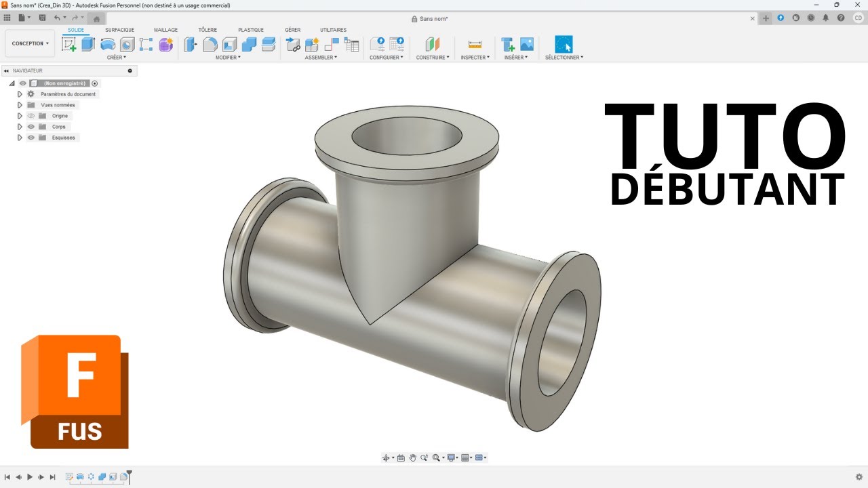Select the Orbit tool in navigation bar
The width and height of the screenshot is (868, 488).
tap(387, 457)
